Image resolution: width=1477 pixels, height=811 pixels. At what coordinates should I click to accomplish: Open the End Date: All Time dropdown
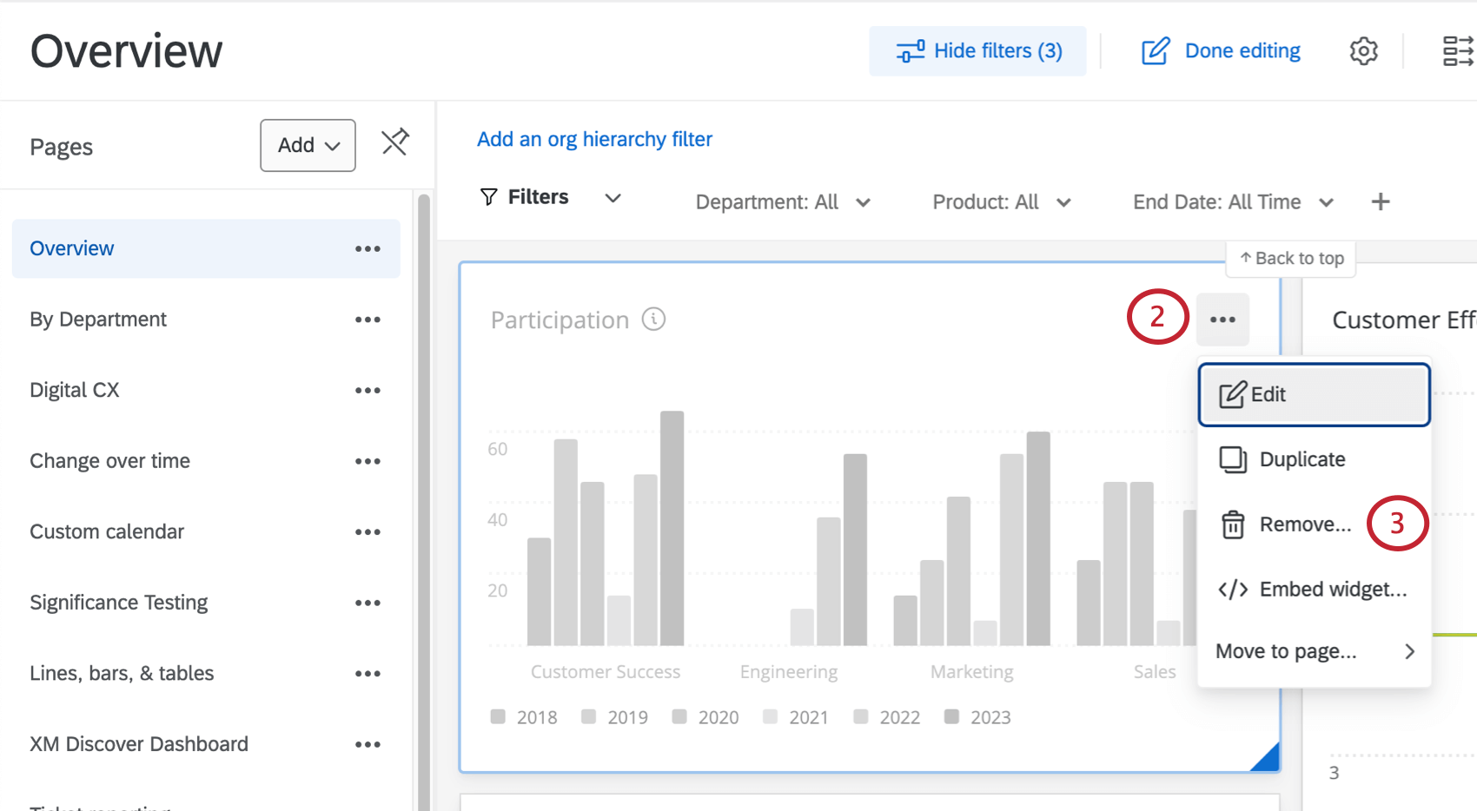pos(1232,202)
